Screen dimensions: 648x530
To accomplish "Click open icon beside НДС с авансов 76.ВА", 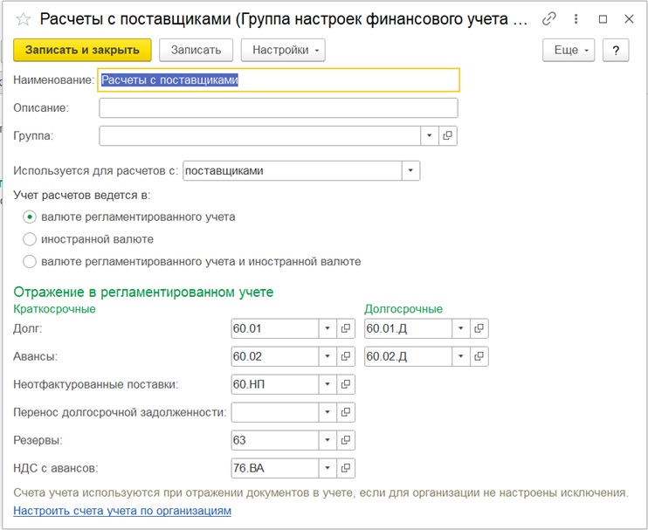I will (x=346, y=468).
